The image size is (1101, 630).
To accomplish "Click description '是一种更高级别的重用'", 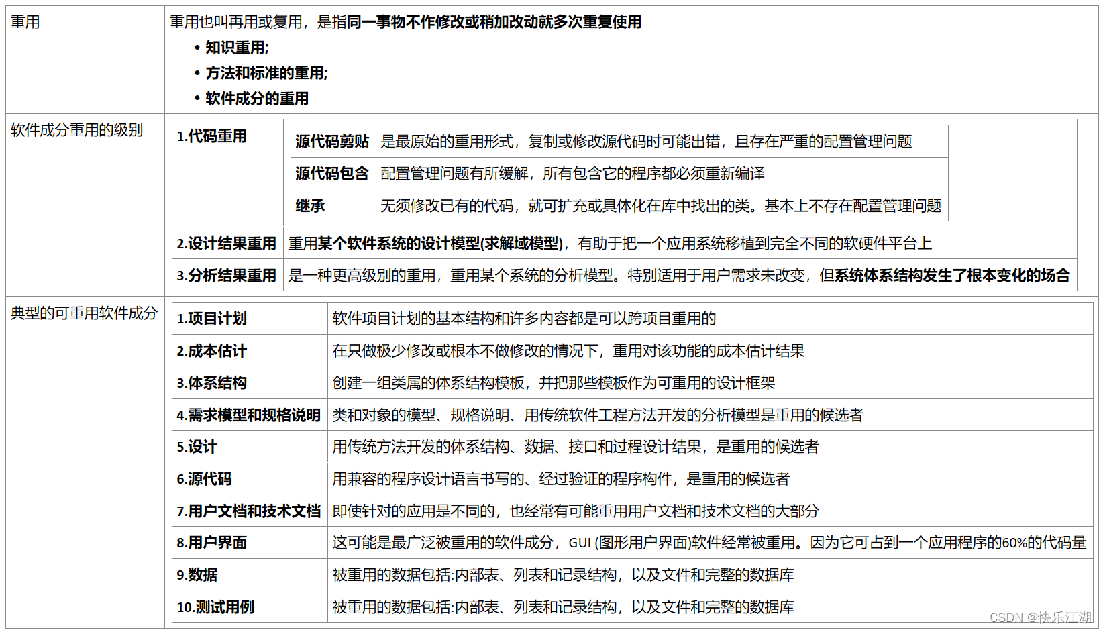I will coord(679,276).
